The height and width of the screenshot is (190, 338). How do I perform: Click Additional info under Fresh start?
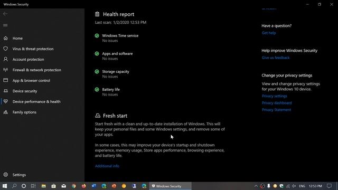pos(107,166)
